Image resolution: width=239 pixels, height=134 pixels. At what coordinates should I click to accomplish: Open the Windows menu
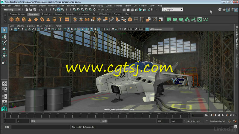coord(53,6)
